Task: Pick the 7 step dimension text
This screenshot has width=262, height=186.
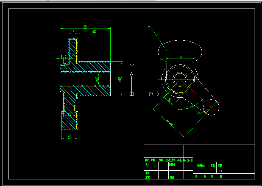Action: [x=66, y=57]
